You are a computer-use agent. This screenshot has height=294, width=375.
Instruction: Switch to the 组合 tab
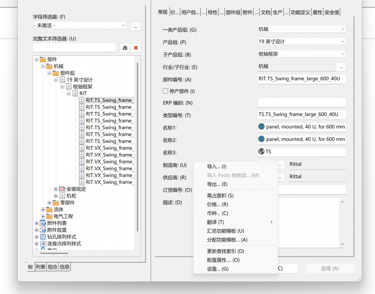[x=52, y=267]
